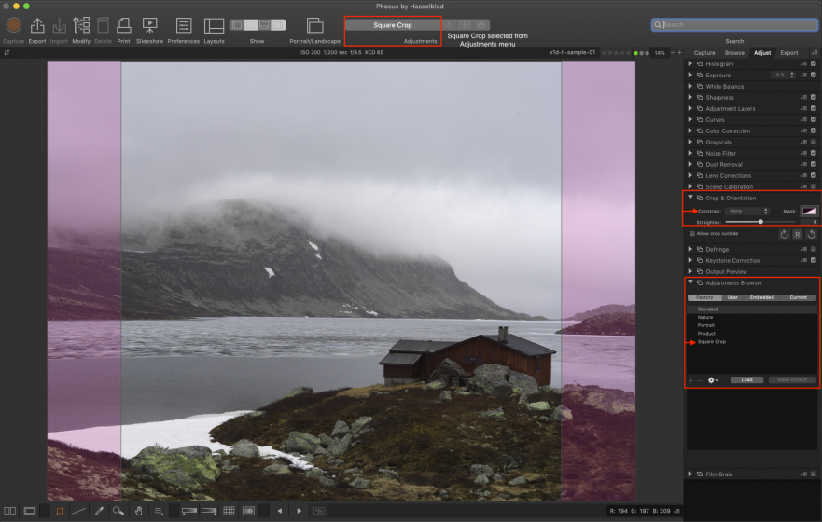Switch to the Browse tab
The width and height of the screenshot is (822, 522).
point(734,53)
